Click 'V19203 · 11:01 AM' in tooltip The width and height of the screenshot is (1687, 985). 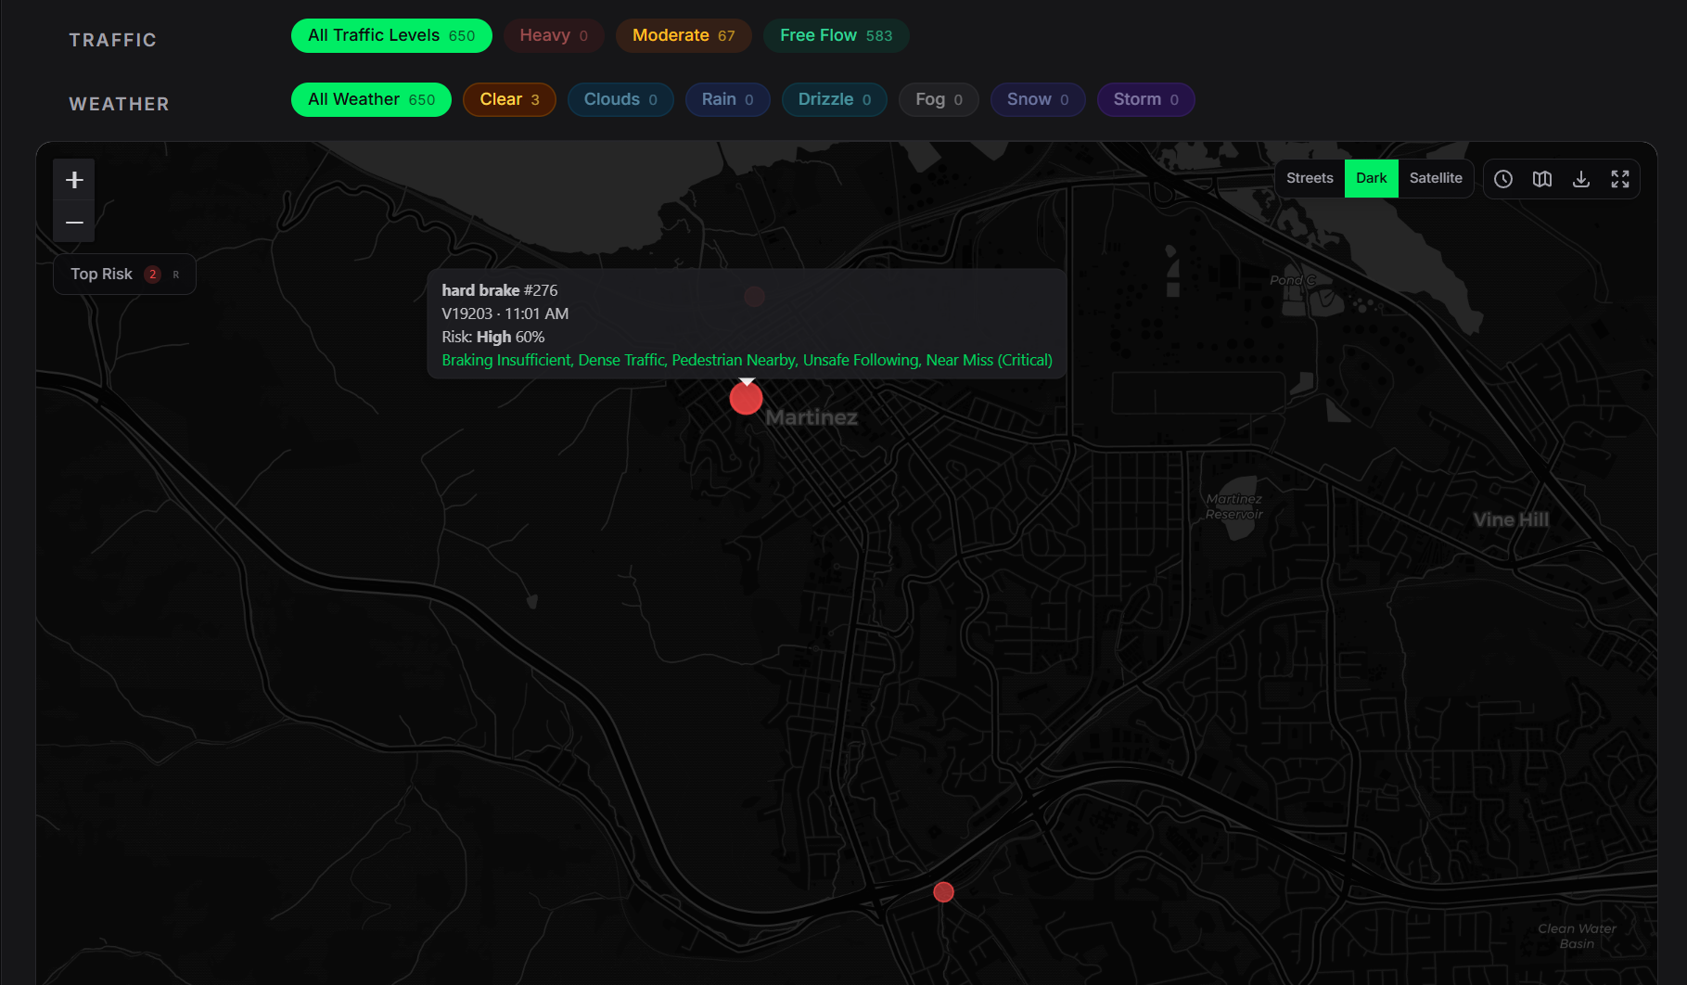505,313
